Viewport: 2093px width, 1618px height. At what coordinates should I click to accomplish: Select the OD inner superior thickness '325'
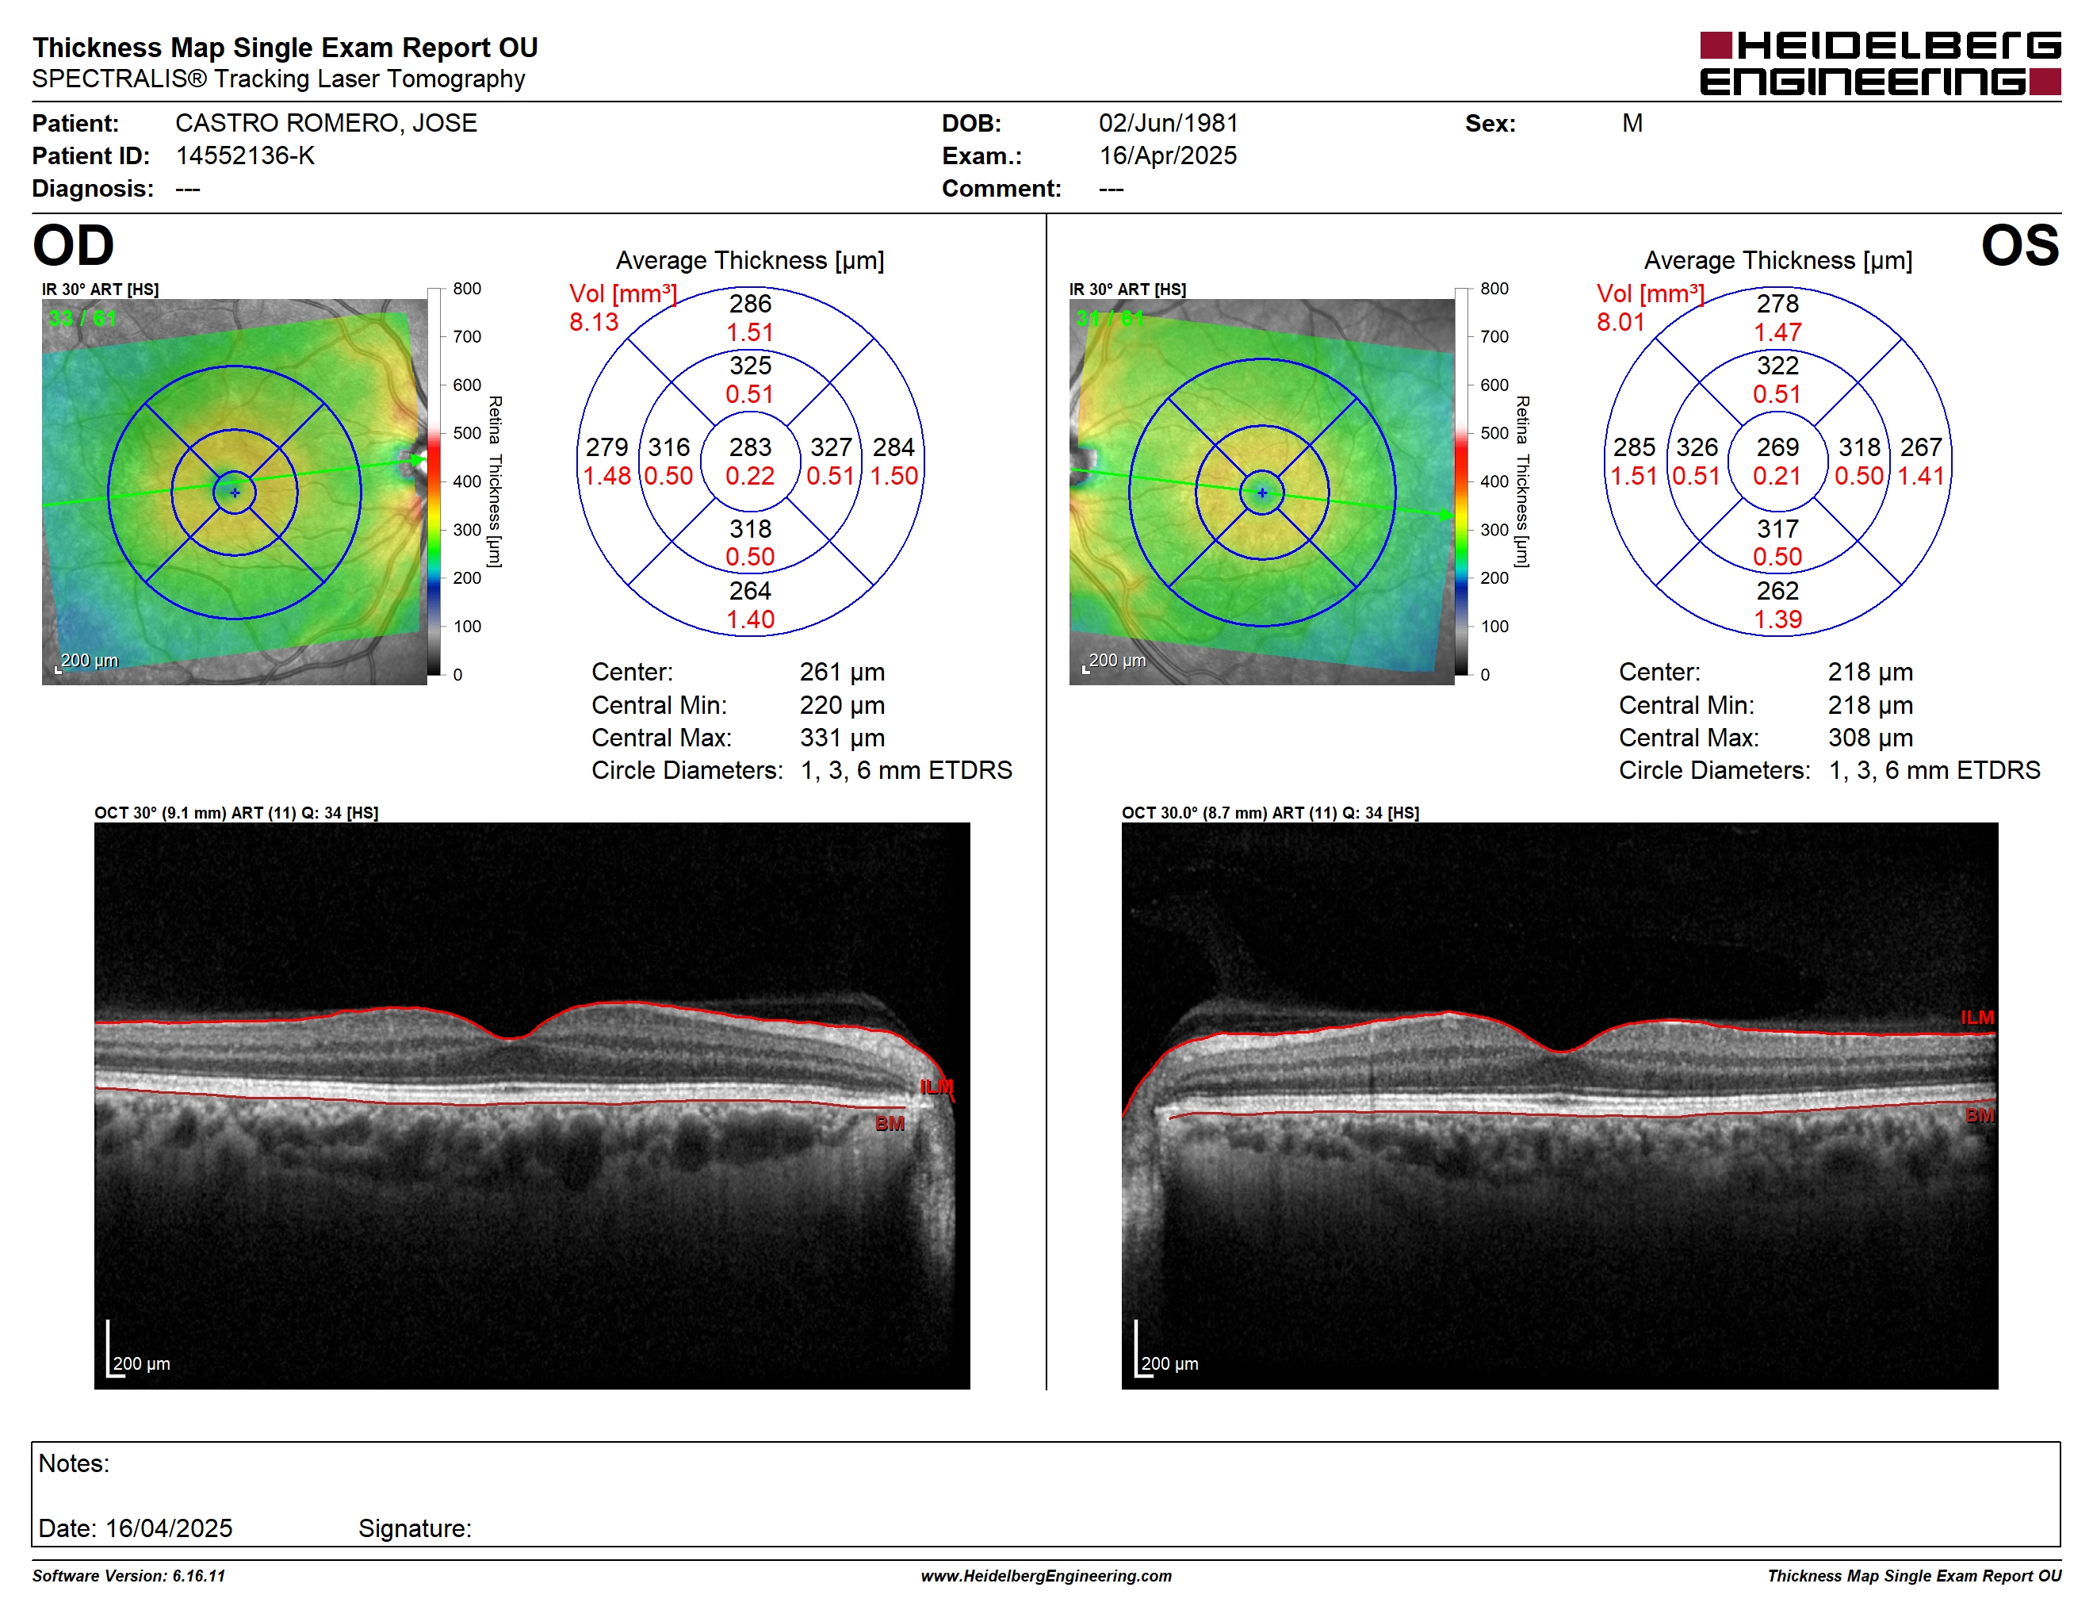(x=750, y=365)
